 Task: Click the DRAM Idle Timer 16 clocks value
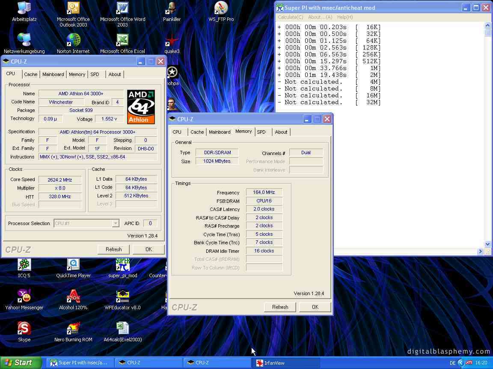coord(264,251)
